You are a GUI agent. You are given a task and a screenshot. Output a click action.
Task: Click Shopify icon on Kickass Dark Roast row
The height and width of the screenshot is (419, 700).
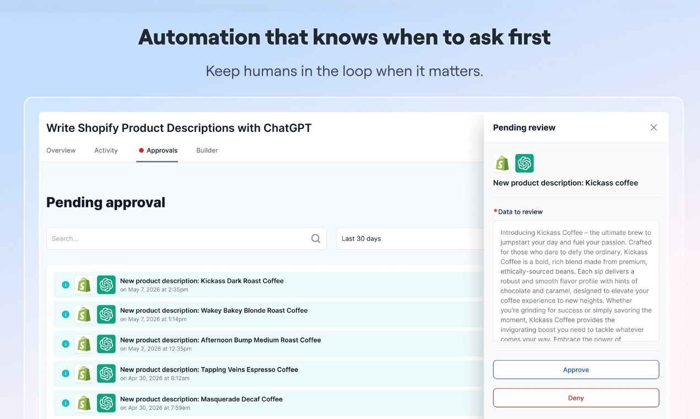coord(84,285)
